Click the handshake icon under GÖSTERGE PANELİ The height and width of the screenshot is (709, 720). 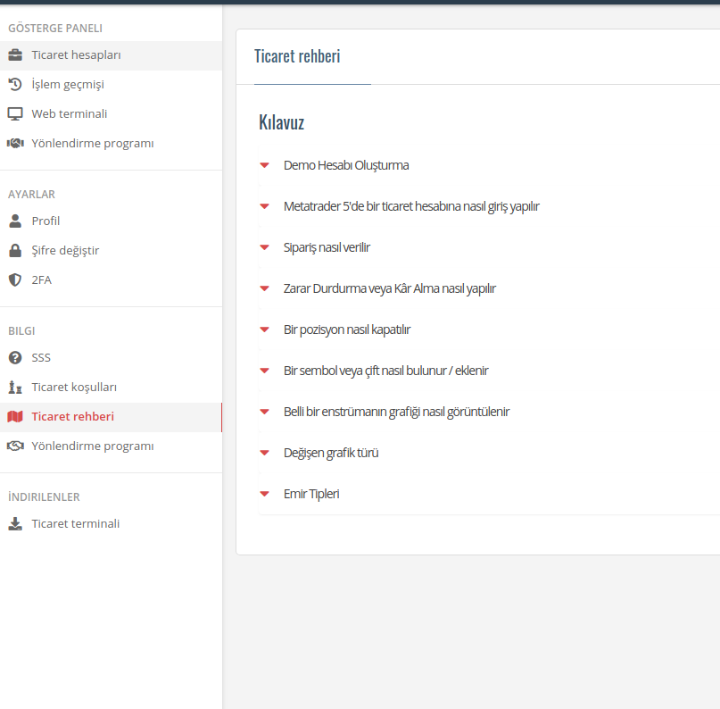15,144
